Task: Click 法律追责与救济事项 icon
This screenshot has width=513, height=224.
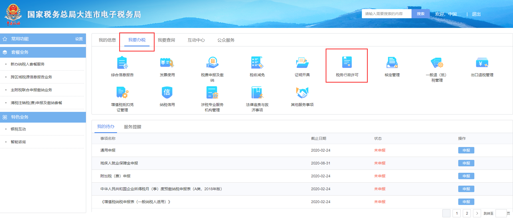Action: [x=257, y=93]
